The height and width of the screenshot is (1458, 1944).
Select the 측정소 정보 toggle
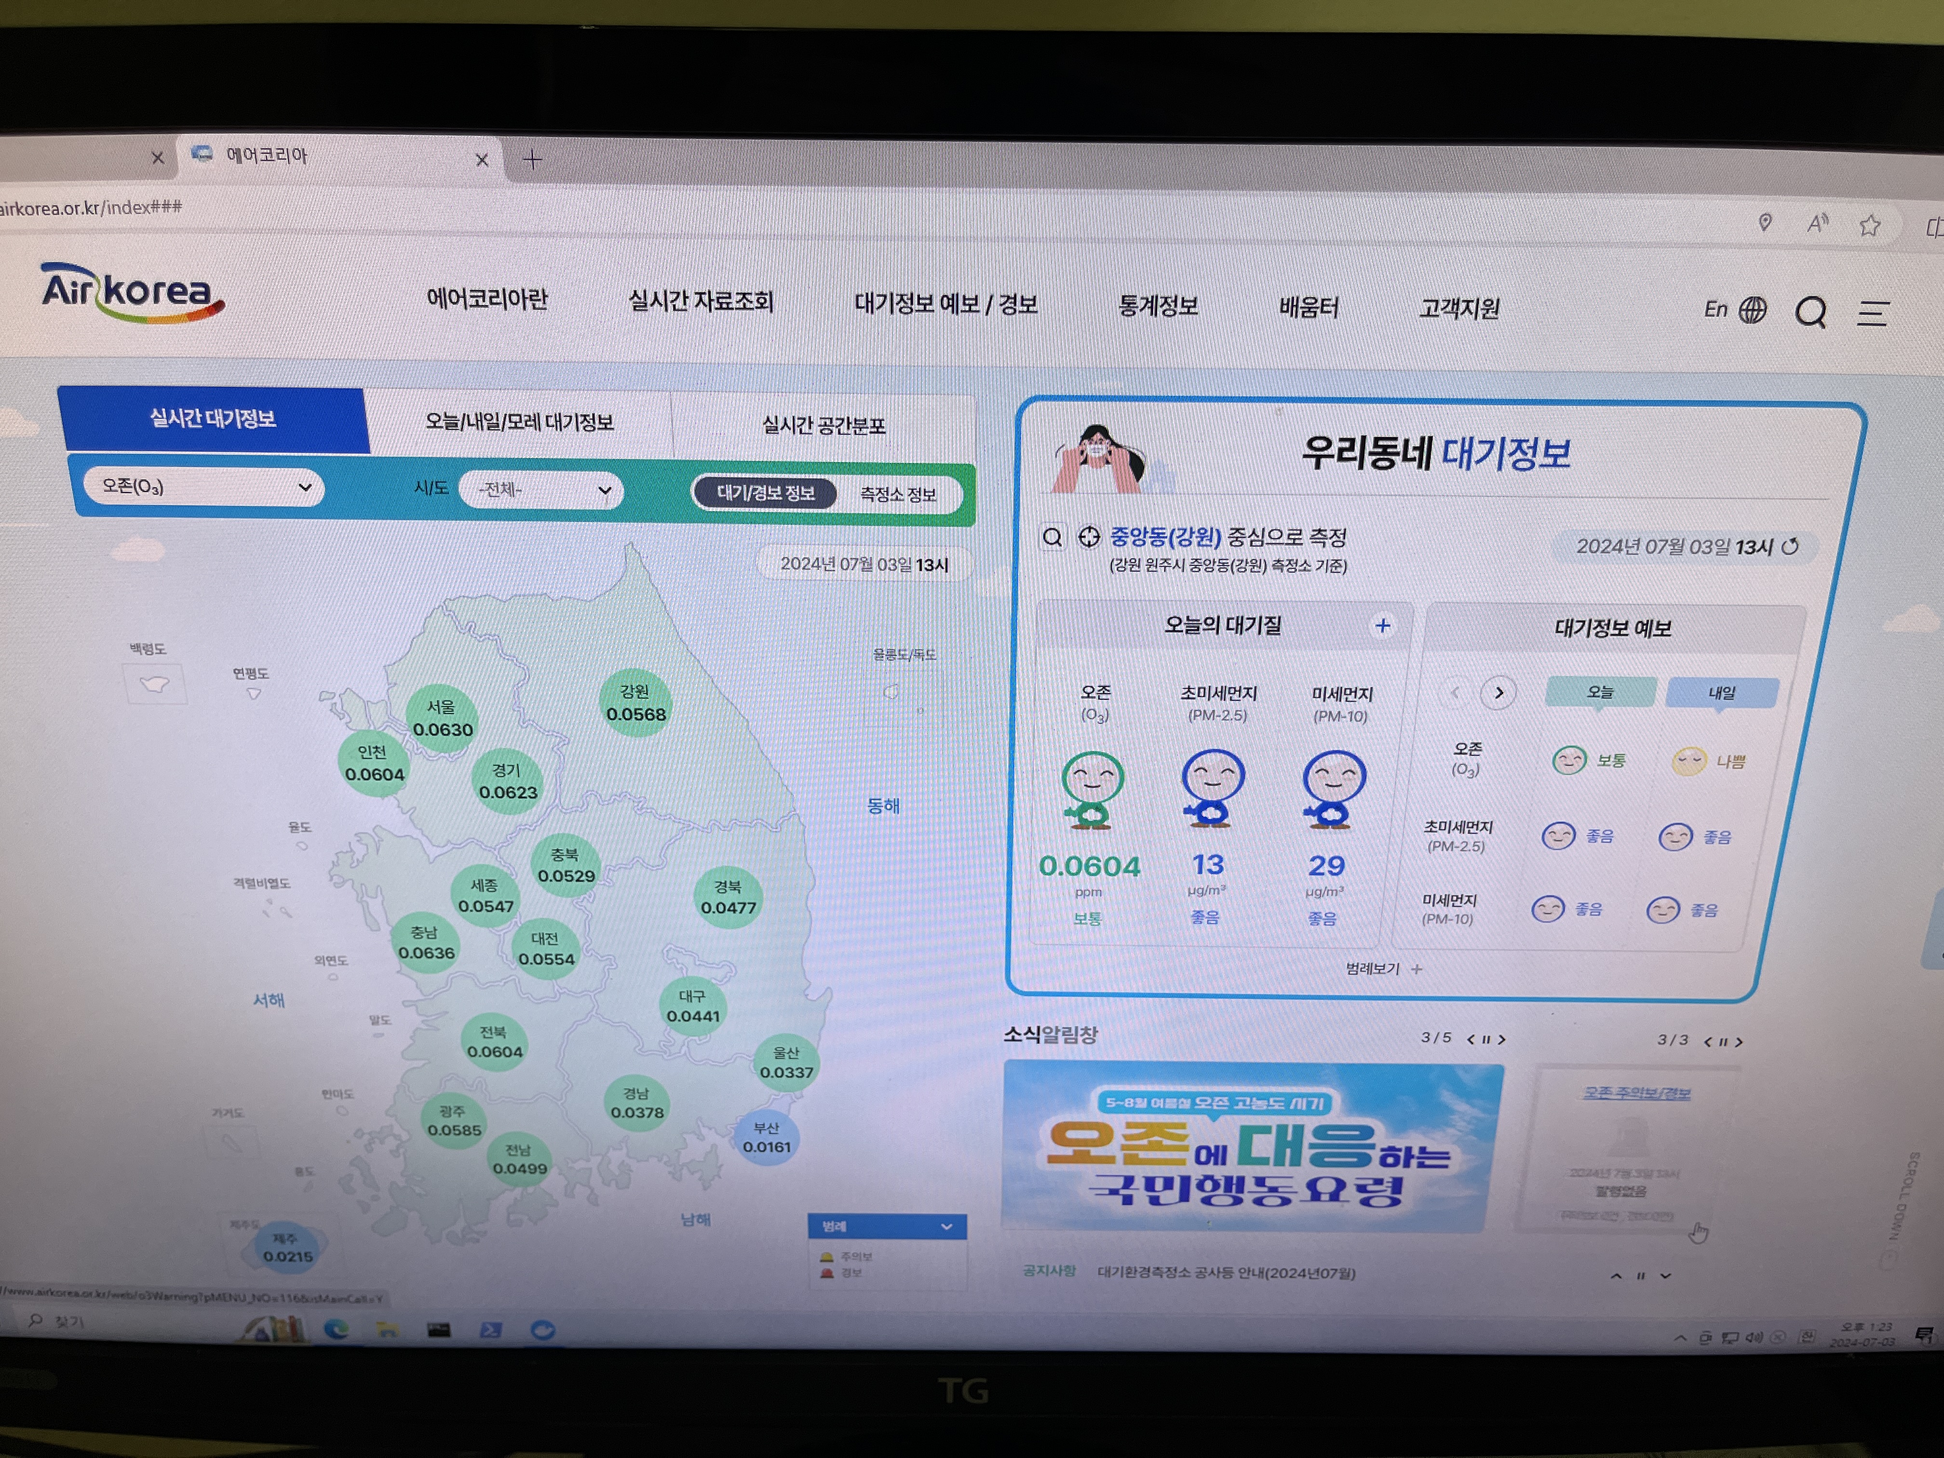(x=898, y=494)
